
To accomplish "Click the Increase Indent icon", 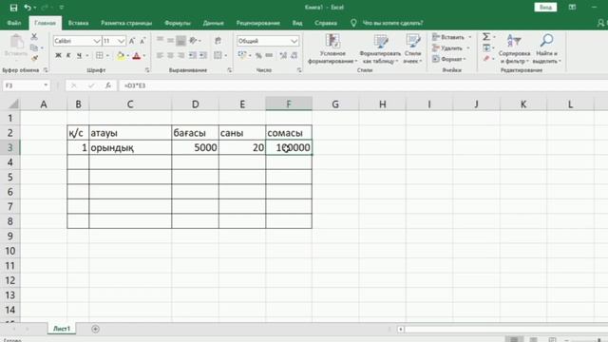I will tap(202, 55).
